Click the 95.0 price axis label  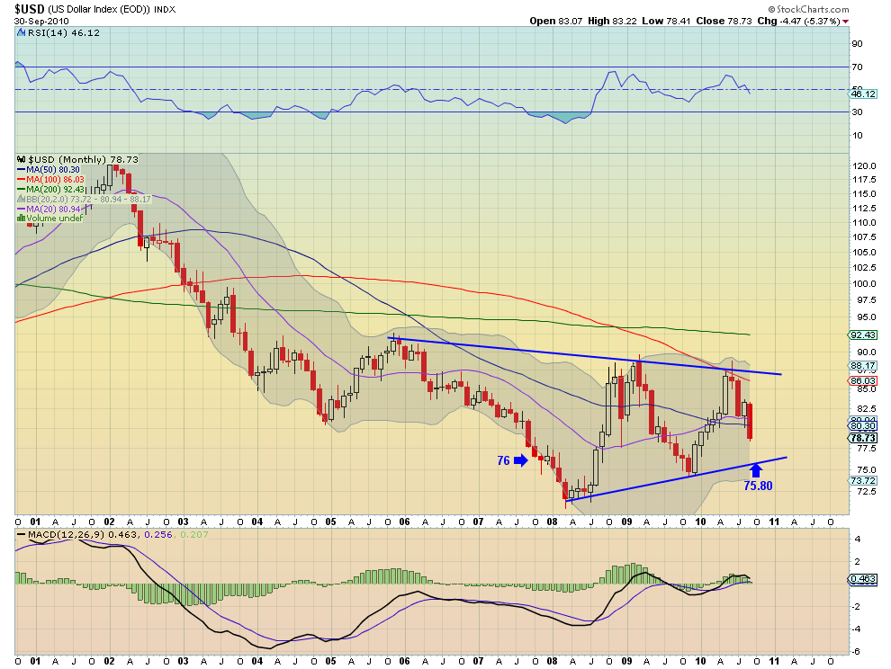(866, 317)
